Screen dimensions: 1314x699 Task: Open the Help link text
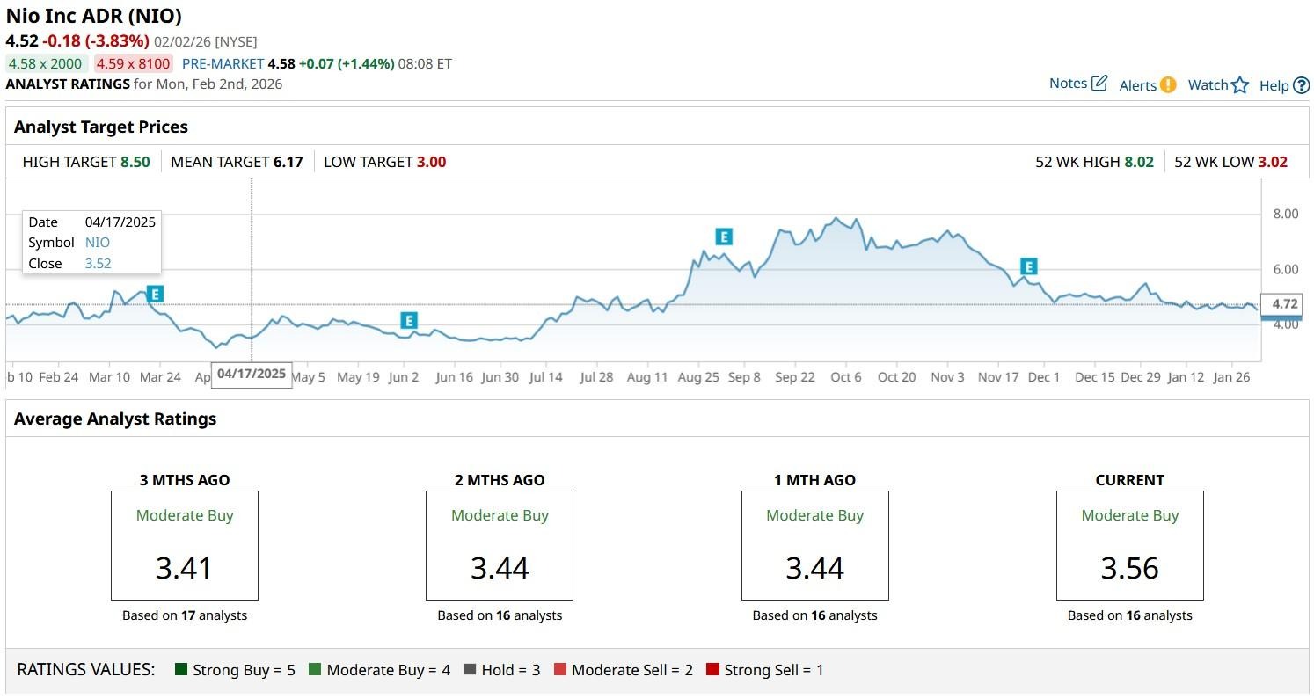pyautogui.click(x=1274, y=85)
